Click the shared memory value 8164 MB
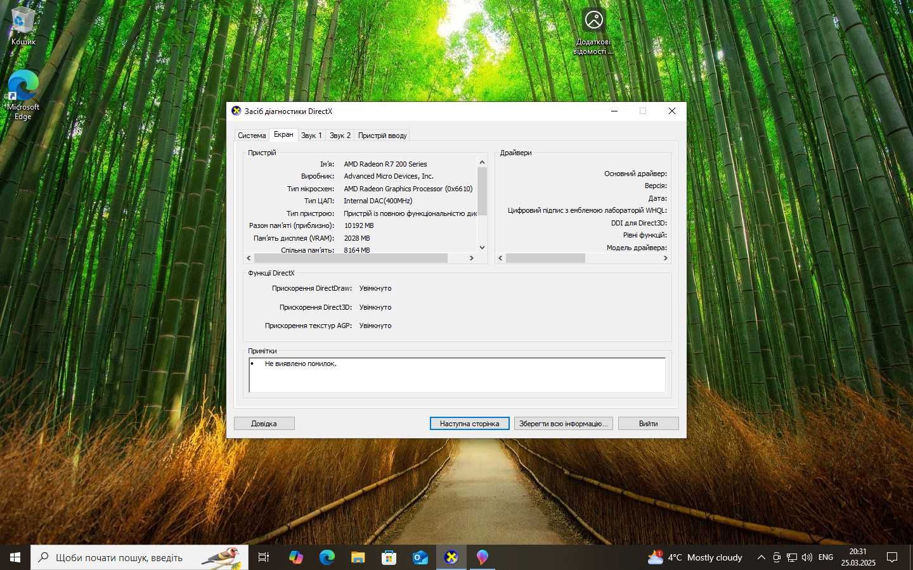Screen dimensions: 913x570 click(x=357, y=250)
